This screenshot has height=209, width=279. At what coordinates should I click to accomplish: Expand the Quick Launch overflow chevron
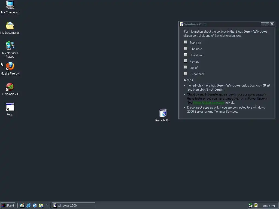(x=47, y=205)
